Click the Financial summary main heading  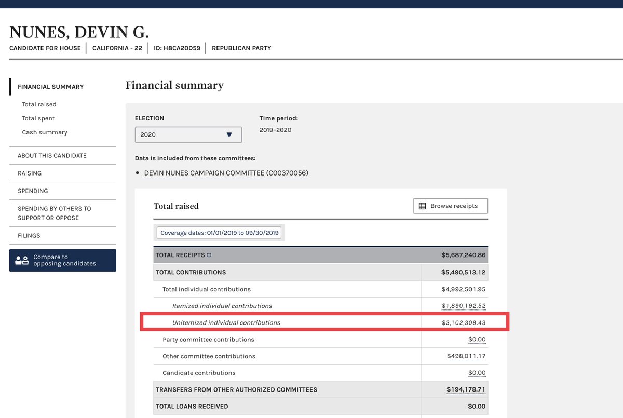174,85
